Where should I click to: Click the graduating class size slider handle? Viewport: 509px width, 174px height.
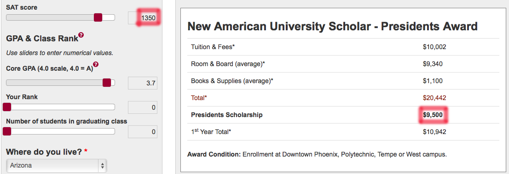coord(7,131)
